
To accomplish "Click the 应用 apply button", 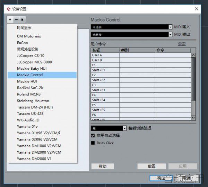I will pyautogui.click(x=183, y=166).
